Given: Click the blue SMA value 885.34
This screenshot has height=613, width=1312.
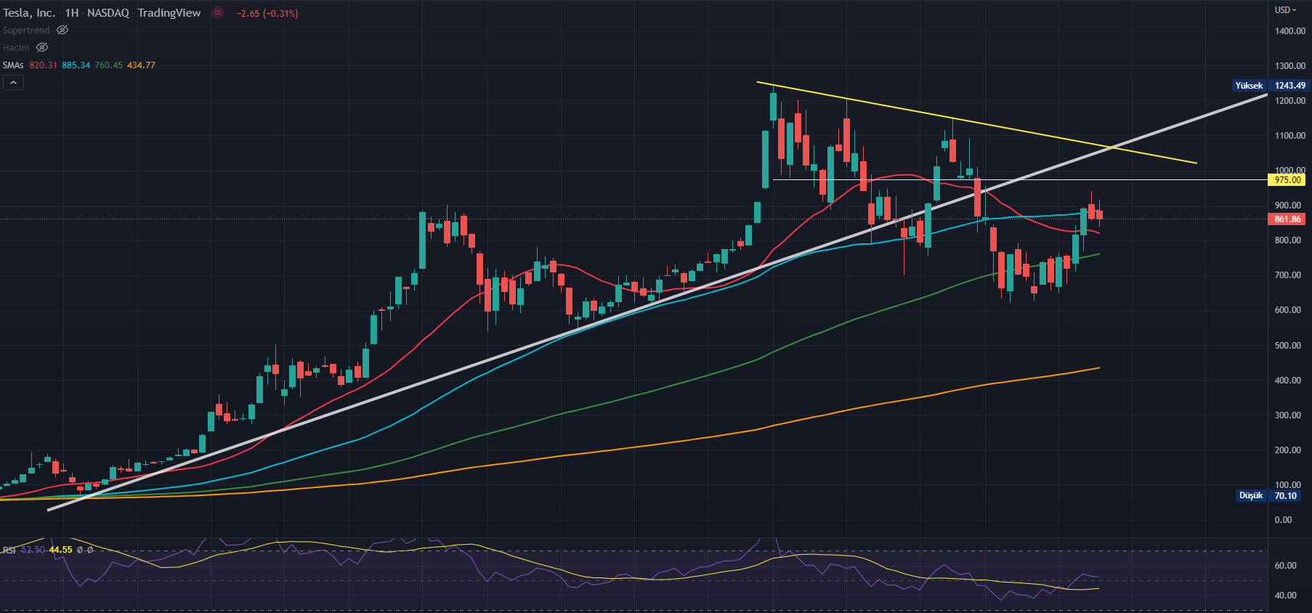Looking at the screenshot, I should [x=76, y=65].
